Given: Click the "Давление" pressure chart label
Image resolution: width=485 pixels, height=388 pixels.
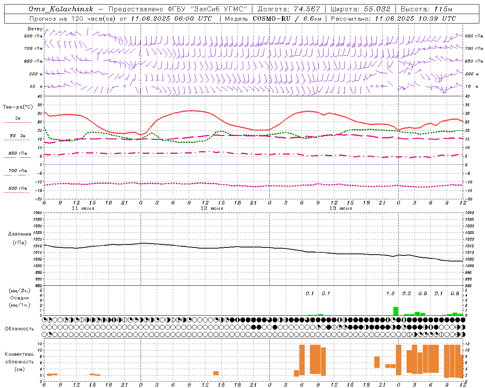Looking at the screenshot, I should tap(19, 234).
